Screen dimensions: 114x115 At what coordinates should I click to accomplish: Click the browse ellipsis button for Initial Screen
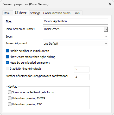pos(106,29)
